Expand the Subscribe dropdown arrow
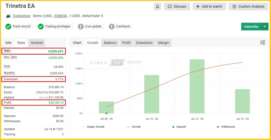Image resolution: width=271 pixels, height=140 pixels. tap(265, 27)
